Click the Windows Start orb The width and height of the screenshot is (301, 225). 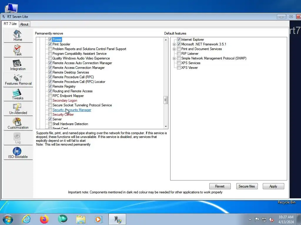tap(8, 219)
